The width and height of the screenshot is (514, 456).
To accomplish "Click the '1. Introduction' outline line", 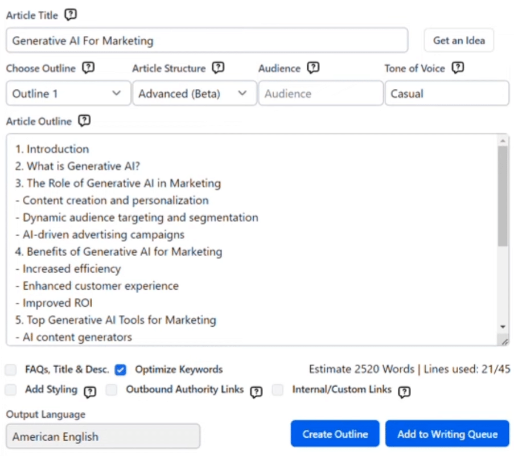I will [x=52, y=149].
